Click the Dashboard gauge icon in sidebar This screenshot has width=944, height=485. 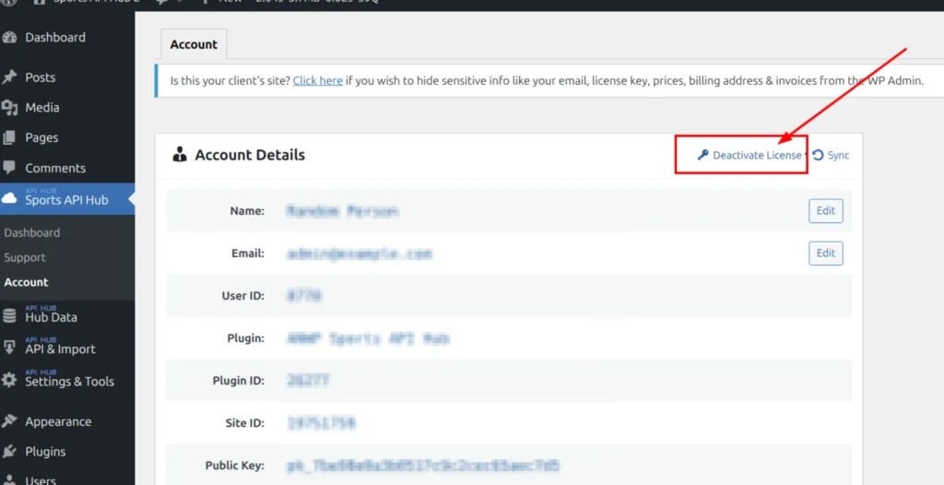[x=9, y=38]
